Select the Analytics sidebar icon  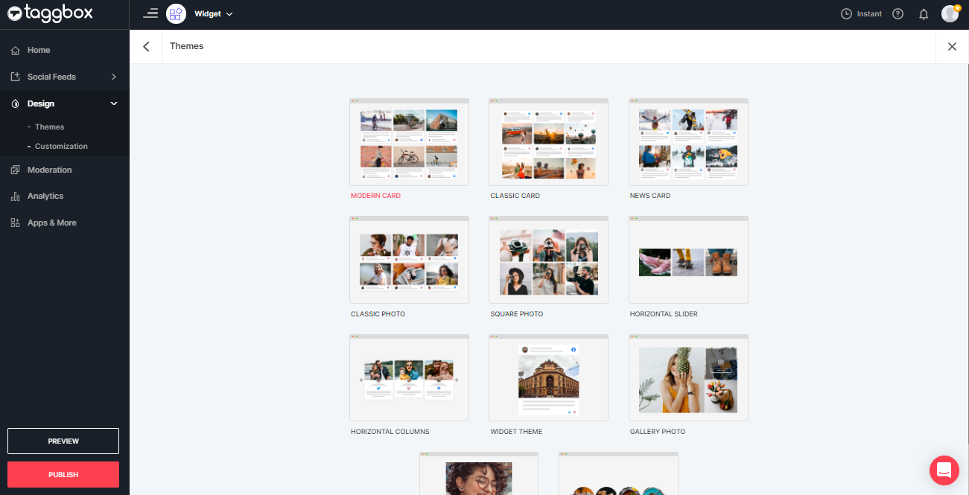click(x=16, y=196)
